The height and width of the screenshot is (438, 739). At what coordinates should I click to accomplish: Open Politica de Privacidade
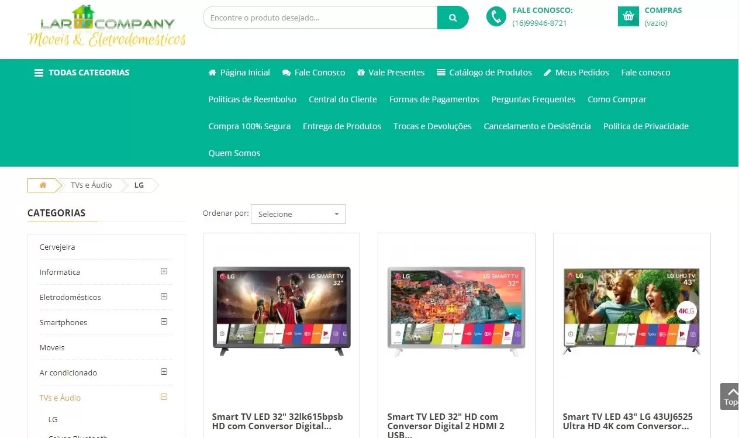click(x=646, y=126)
